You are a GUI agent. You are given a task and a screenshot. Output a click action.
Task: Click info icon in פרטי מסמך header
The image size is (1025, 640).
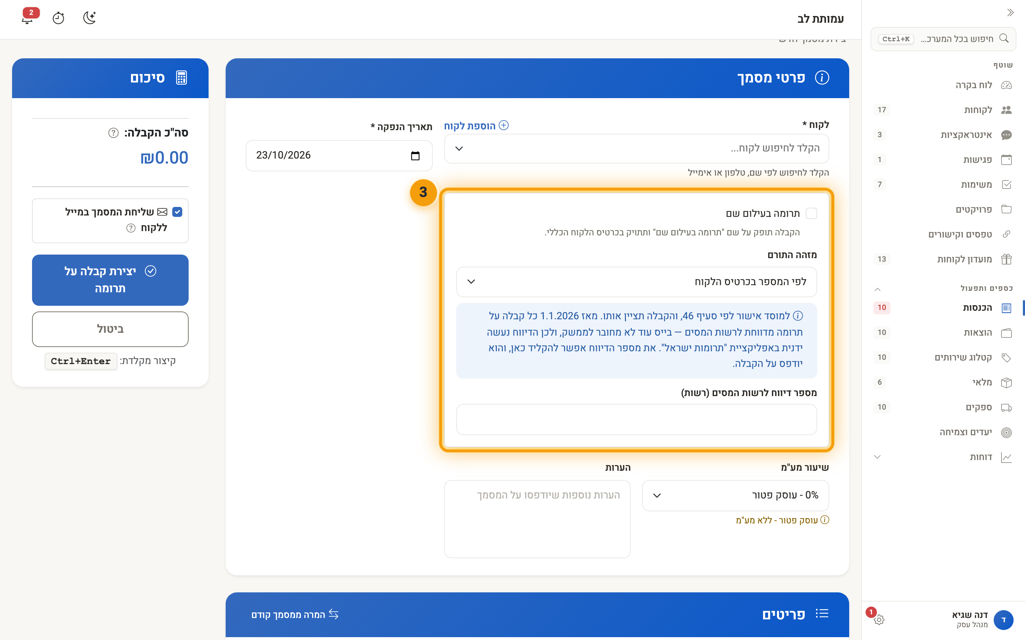pos(822,78)
